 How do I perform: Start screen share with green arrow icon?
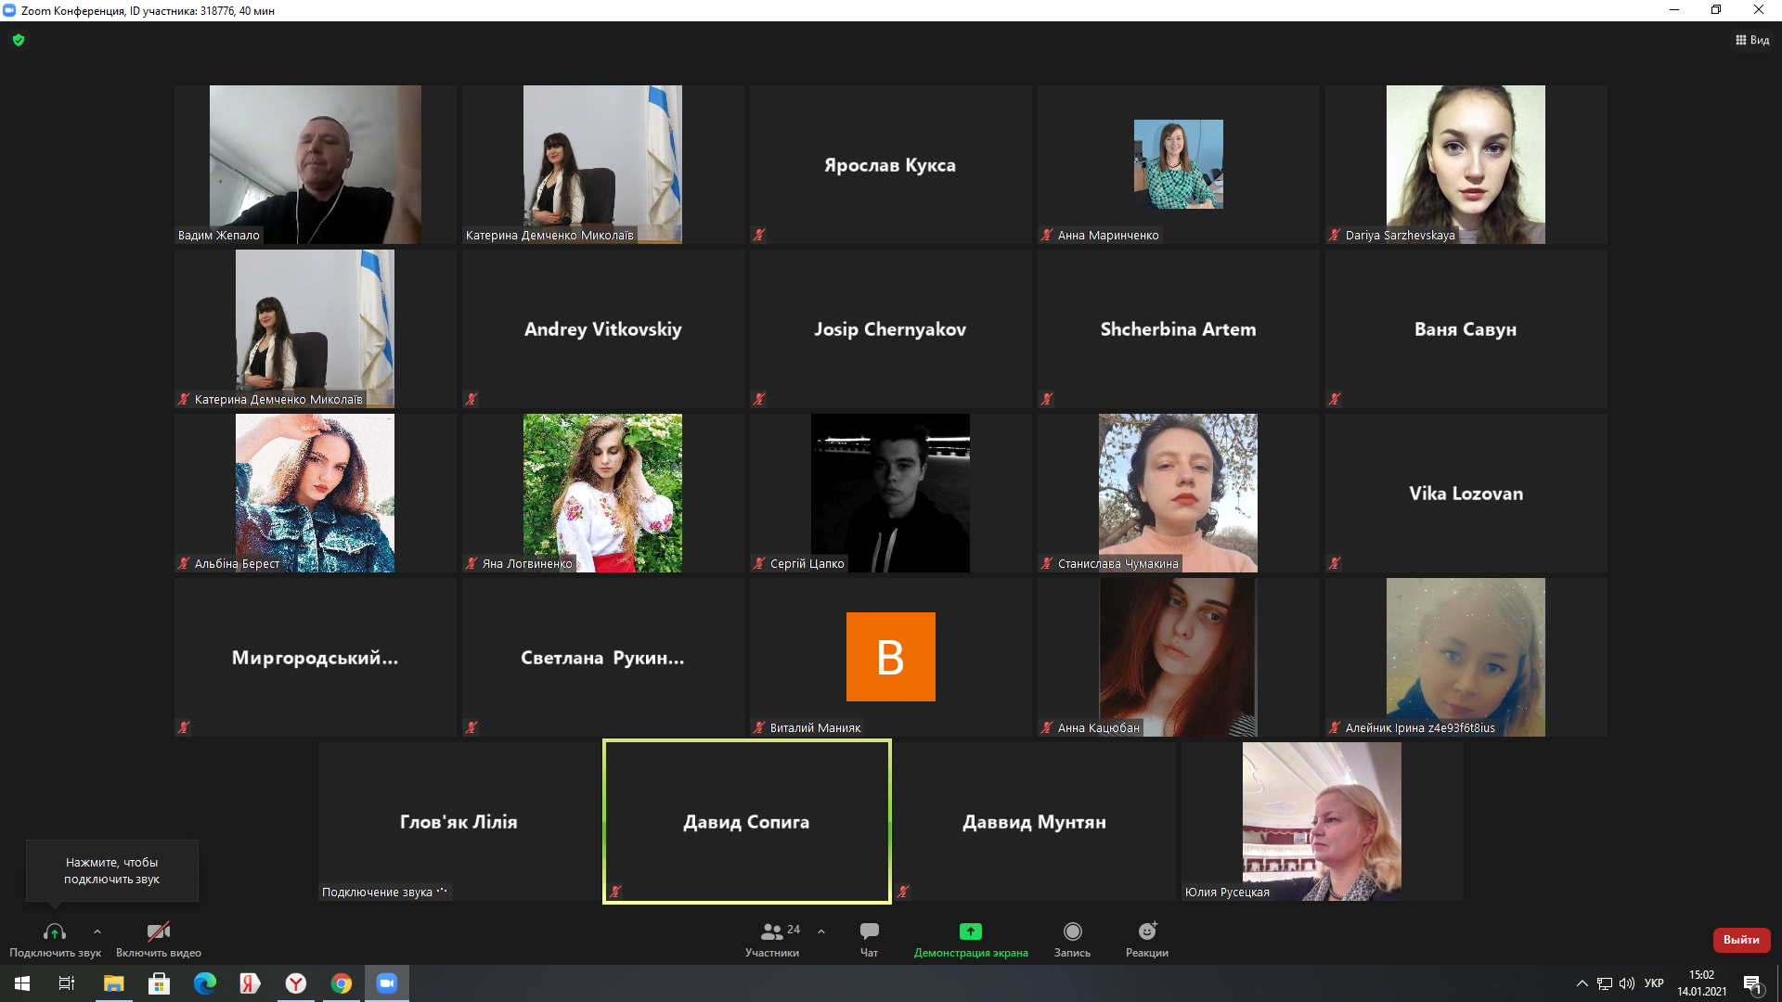point(970,931)
